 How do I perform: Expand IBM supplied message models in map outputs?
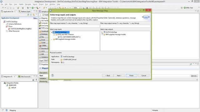tap(102, 35)
